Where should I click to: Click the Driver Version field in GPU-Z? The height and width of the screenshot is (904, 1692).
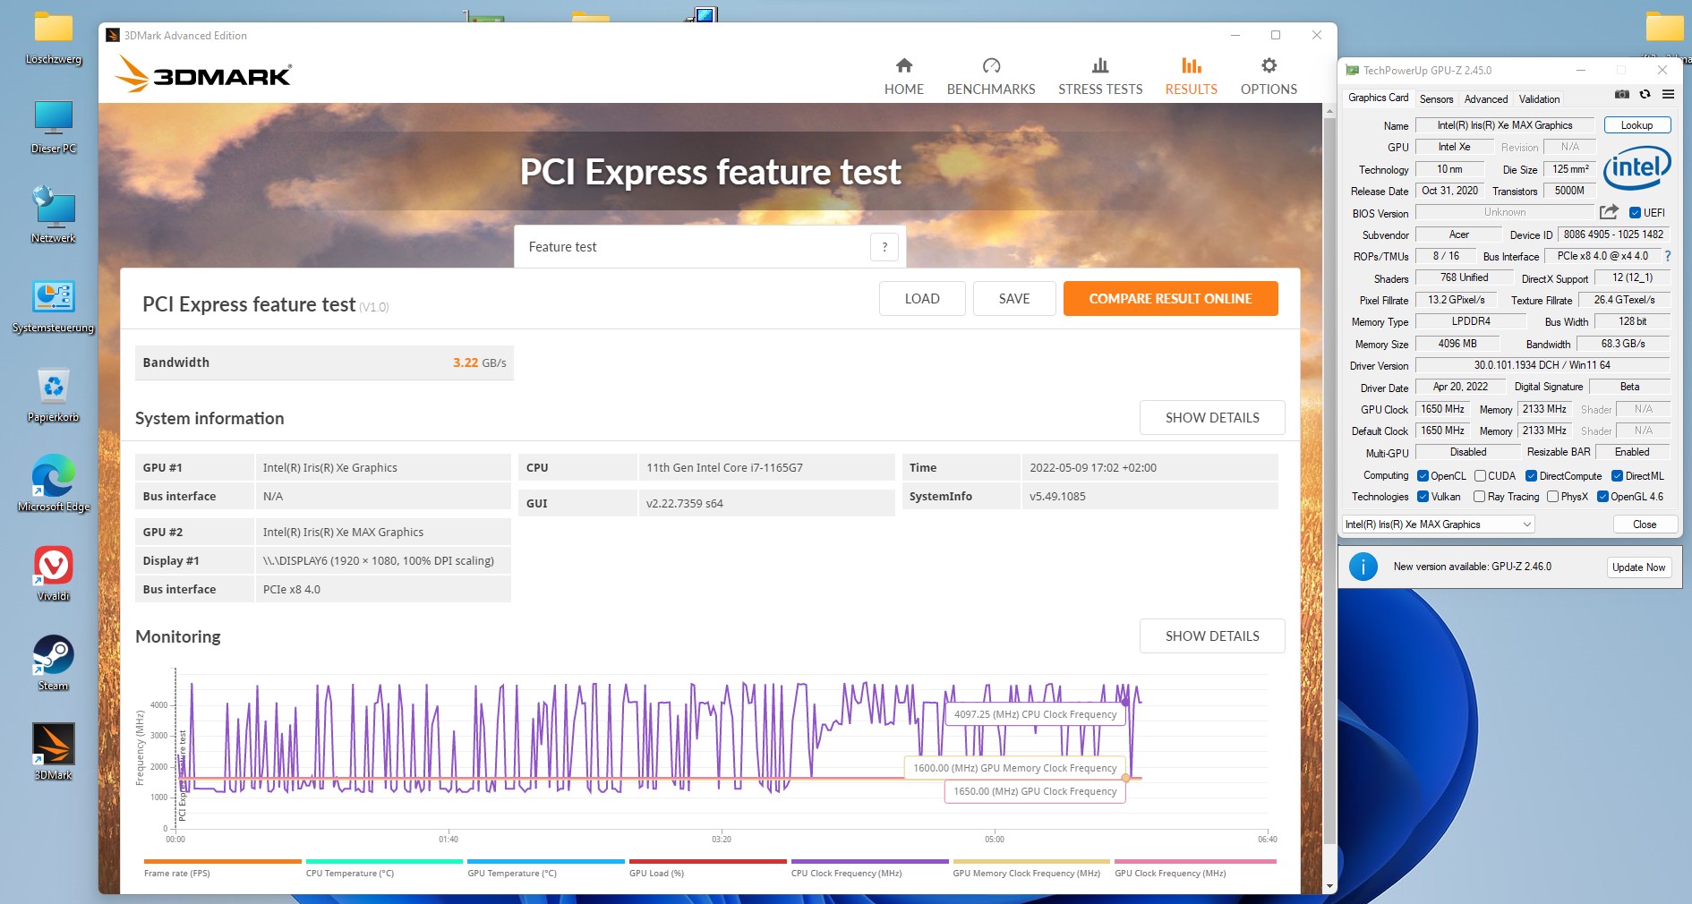(x=1542, y=365)
